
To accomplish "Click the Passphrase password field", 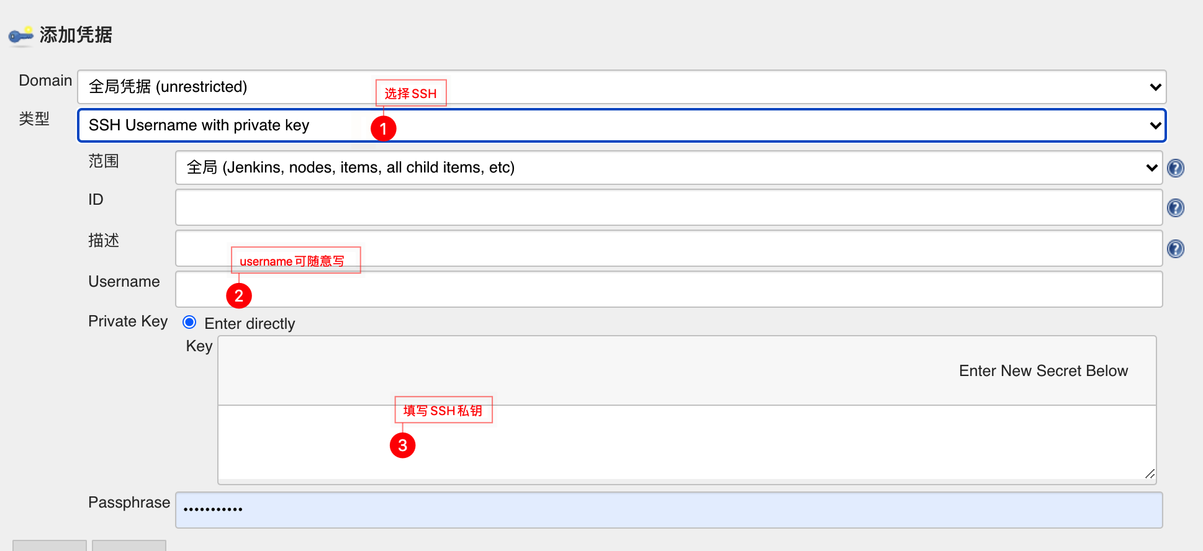I will pyautogui.click(x=669, y=510).
